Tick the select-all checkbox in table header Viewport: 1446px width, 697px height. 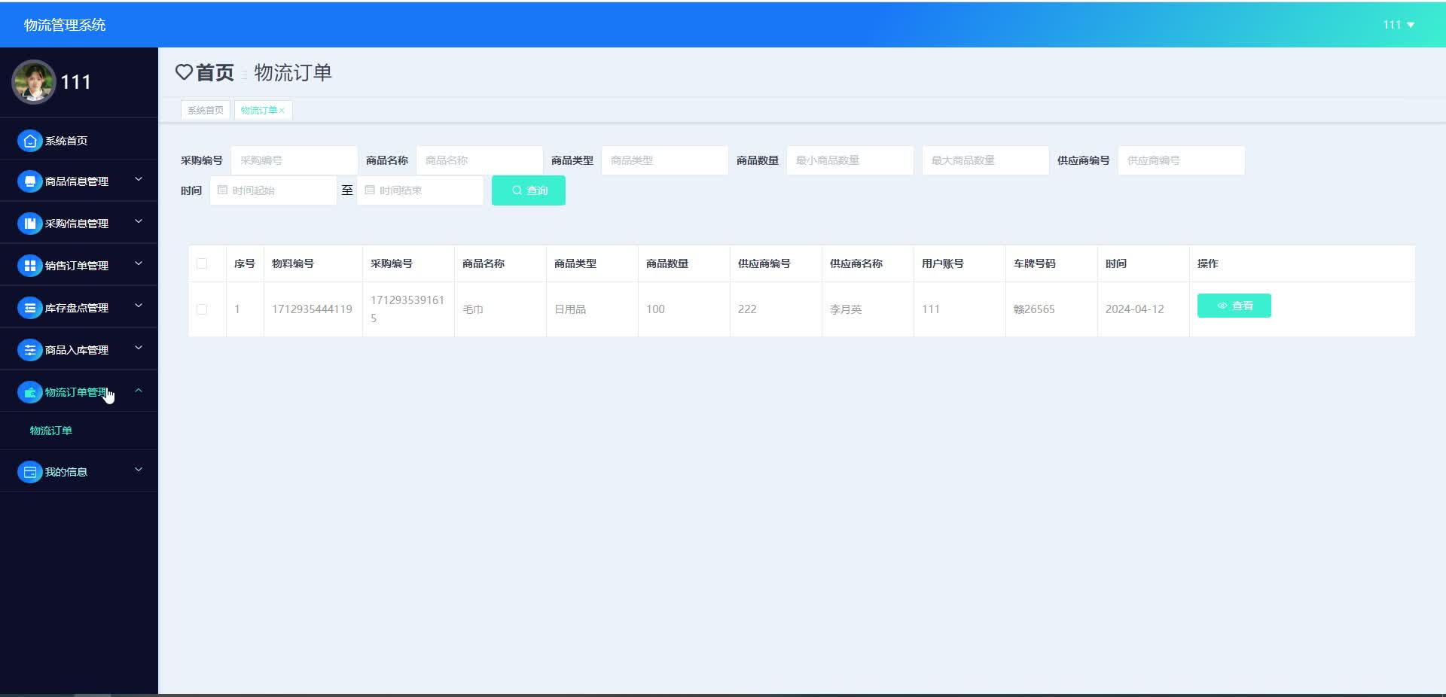click(202, 263)
